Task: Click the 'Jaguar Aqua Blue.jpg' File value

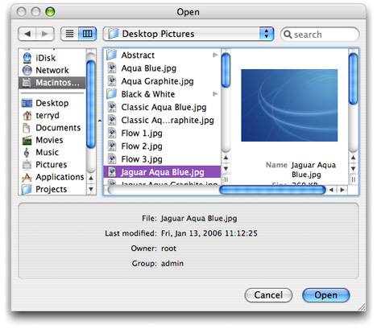Action: tap(199, 218)
